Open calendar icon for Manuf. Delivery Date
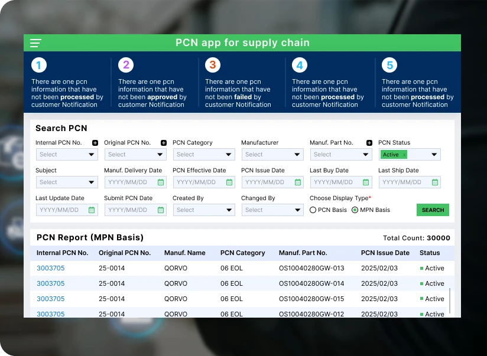Image resolution: width=487 pixels, height=356 pixels. pos(161,182)
